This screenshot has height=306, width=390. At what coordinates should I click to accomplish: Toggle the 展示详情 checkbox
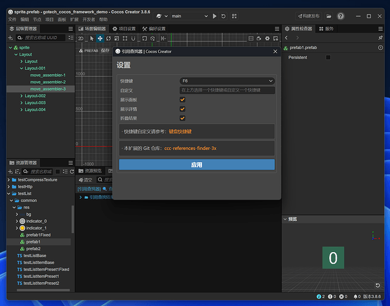(x=182, y=108)
